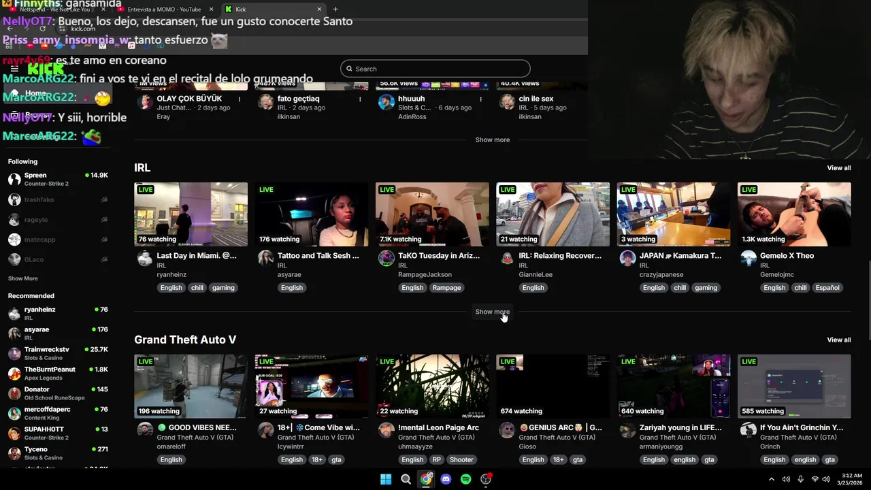
Task: Open SUPAHH0TT in Recommended list
Action: [x=58, y=433]
